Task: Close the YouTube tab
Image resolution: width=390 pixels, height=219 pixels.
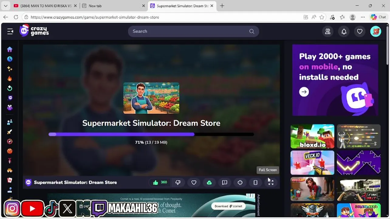Action: (x=76, y=6)
